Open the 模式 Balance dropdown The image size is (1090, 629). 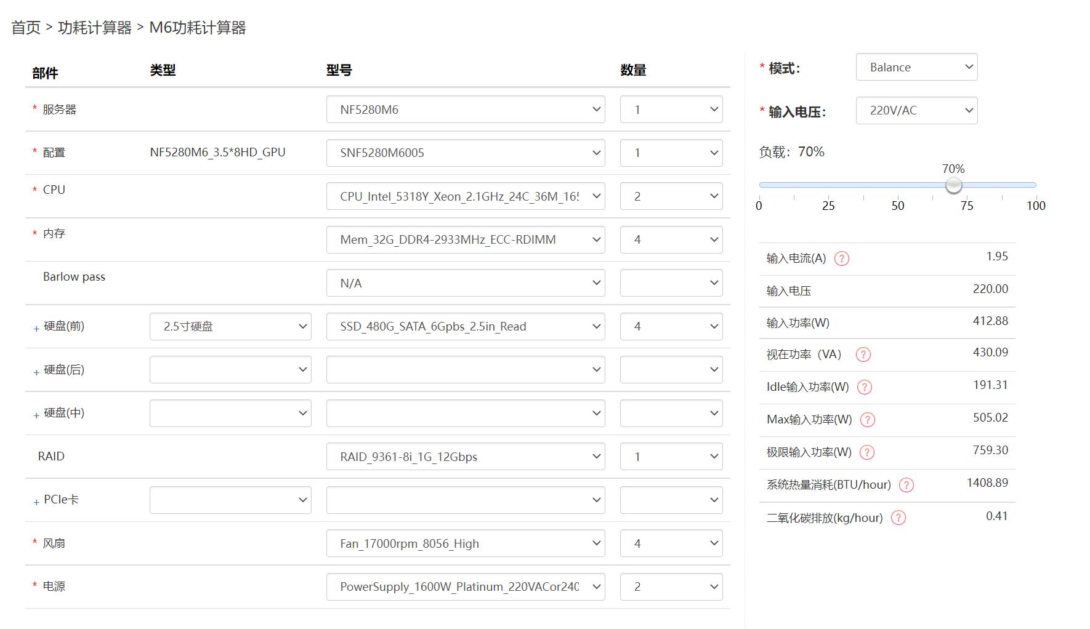(916, 67)
